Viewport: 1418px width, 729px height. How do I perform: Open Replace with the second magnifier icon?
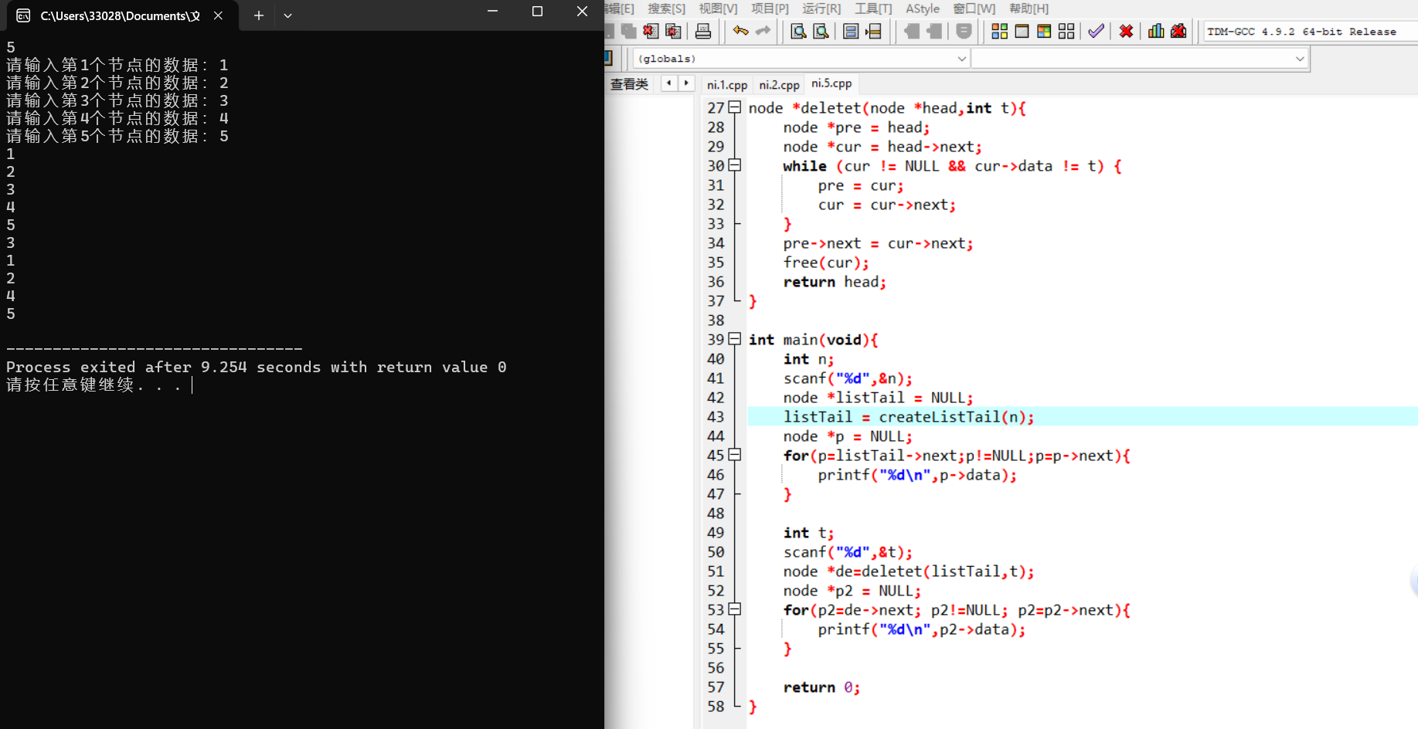(x=821, y=31)
